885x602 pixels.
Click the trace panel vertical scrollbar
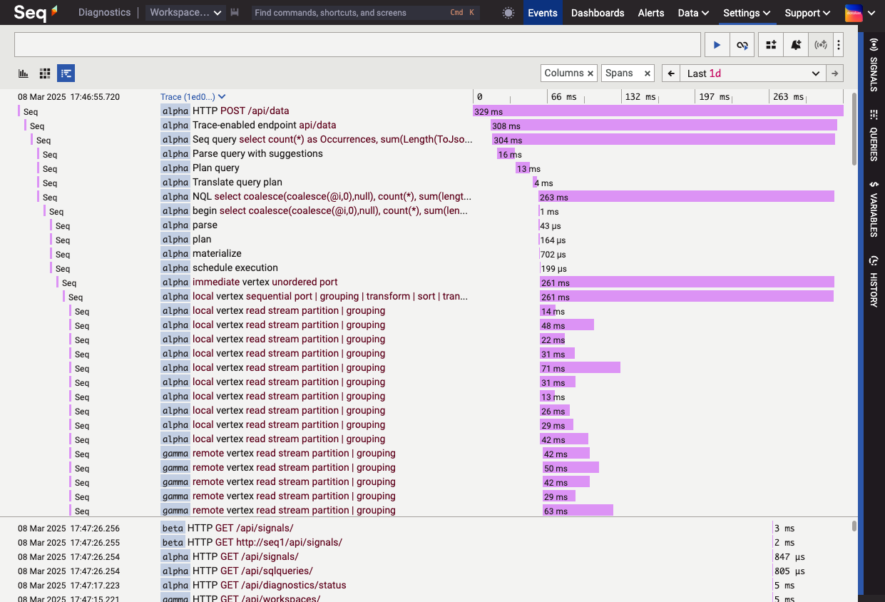click(x=854, y=128)
